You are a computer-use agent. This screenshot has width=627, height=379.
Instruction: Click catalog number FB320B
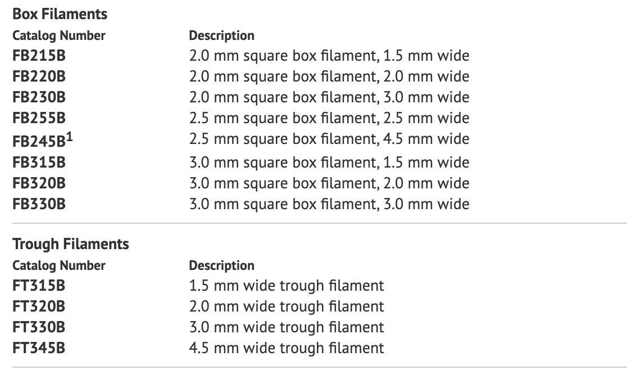39,183
